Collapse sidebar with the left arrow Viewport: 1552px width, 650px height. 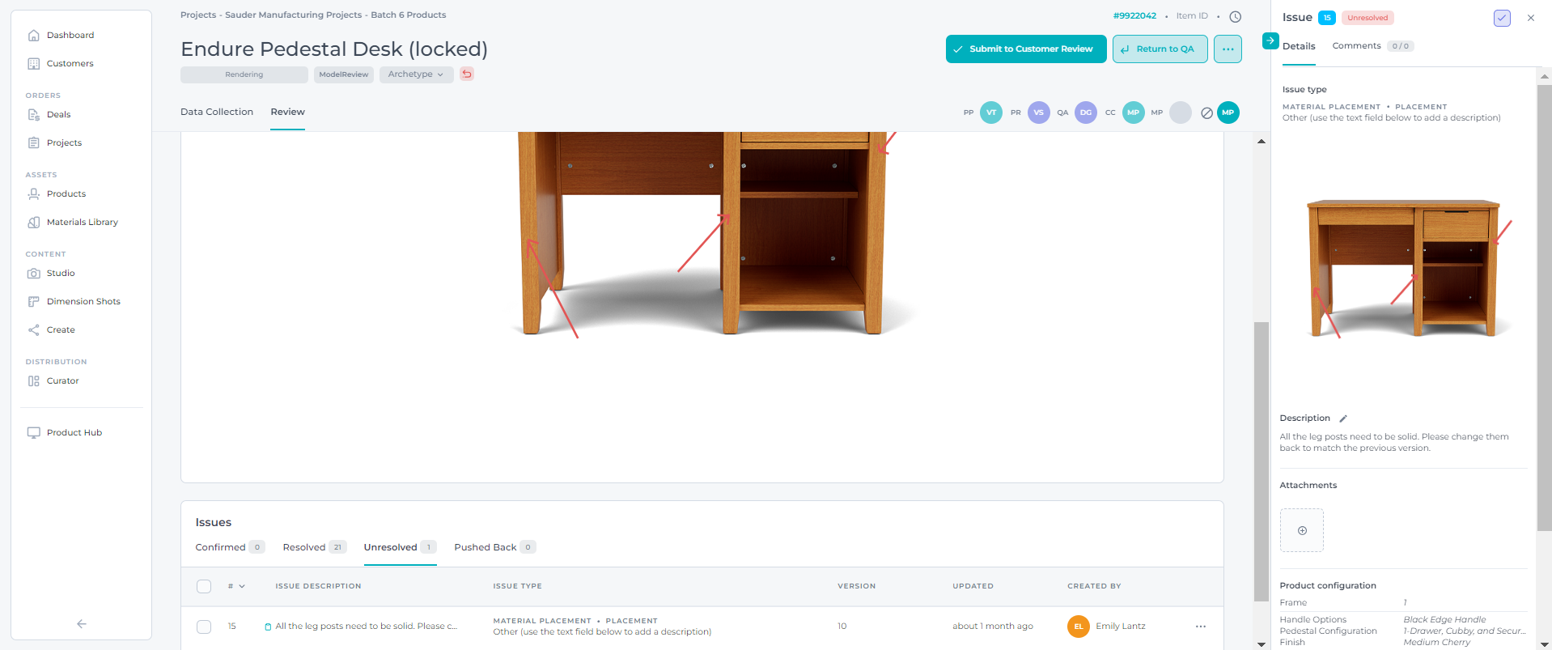(81, 623)
